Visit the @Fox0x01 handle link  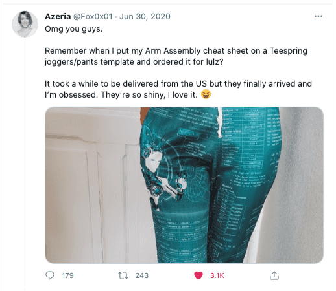click(x=93, y=16)
